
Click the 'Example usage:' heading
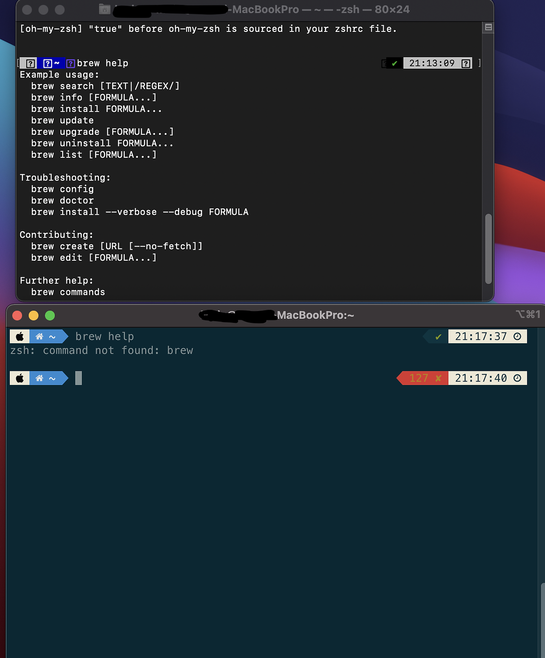point(59,75)
